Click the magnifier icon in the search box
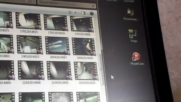The height and width of the screenshot is (102, 181). click(93, 6)
